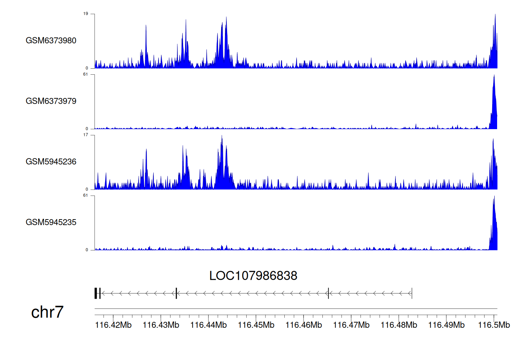Jump to the 116.48Mb axis label
The width and height of the screenshot is (524, 342).
click(x=399, y=325)
